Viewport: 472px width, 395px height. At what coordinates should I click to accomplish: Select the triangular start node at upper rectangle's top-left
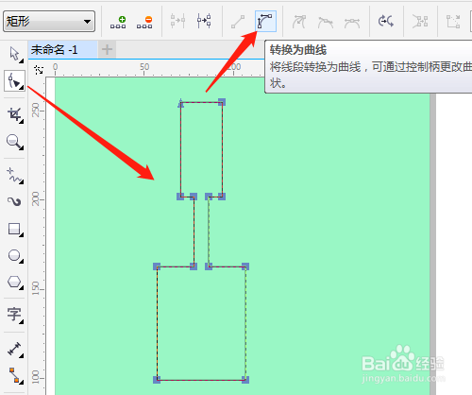180,103
